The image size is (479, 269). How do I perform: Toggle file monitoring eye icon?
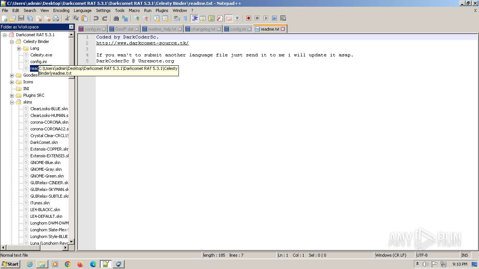tap(237, 18)
